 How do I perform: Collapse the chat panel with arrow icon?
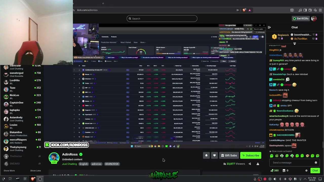coord(269,27)
